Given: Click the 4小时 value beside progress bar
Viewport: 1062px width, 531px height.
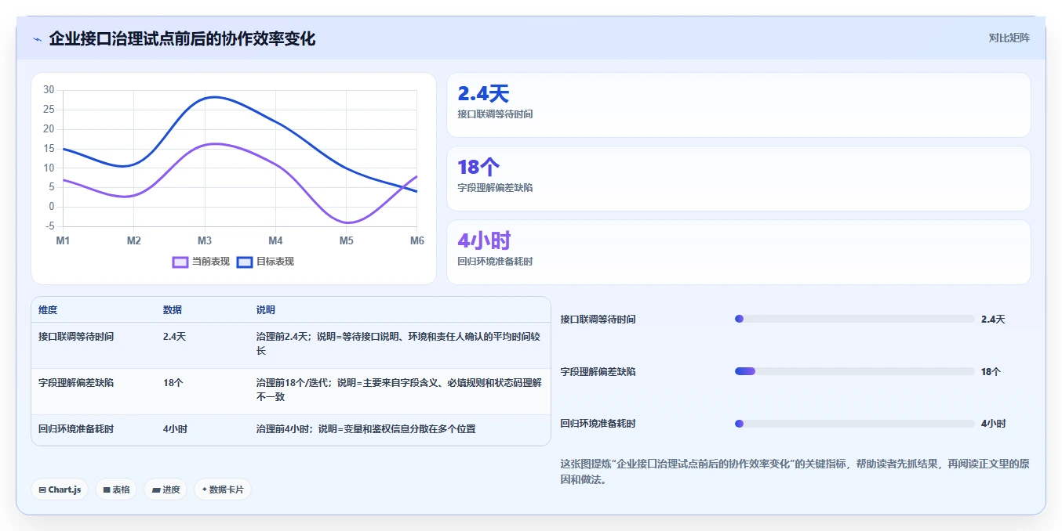Looking at the screenshot, I should pyautogui.click(x=993, y=424).
